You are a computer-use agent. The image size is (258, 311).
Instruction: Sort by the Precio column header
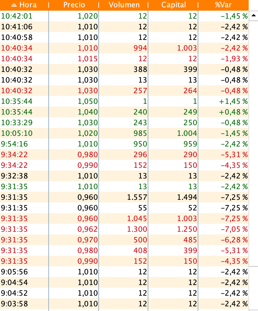[74, 5]
